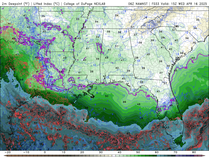Click the 'Lifted Index (°C)' header label
Viewport: 209px width, 157px height.
click(x=47, y=4)
